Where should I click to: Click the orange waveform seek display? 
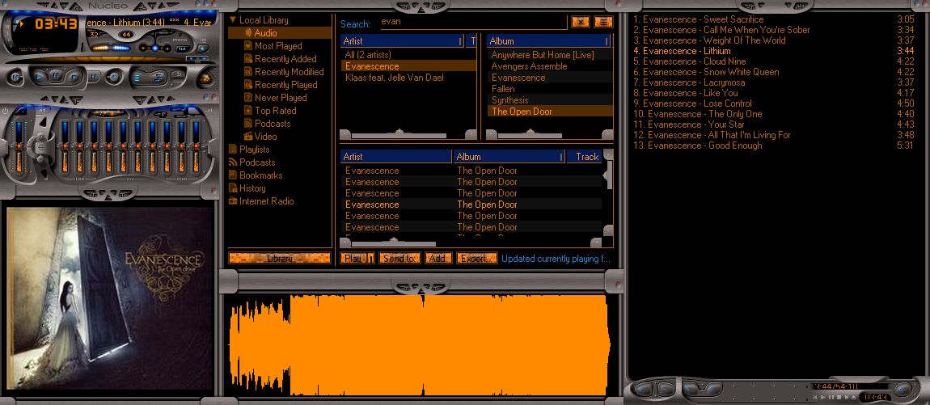[x=418, y=344]
